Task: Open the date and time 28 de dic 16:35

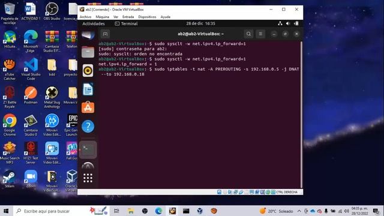Action: [x=200, y=23]
